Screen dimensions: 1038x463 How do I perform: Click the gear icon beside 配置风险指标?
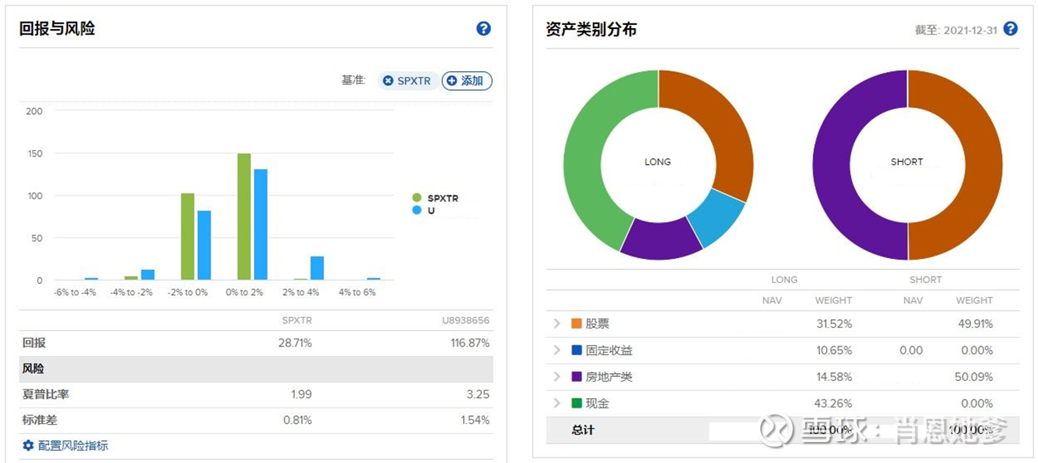(x=28, y=446)
